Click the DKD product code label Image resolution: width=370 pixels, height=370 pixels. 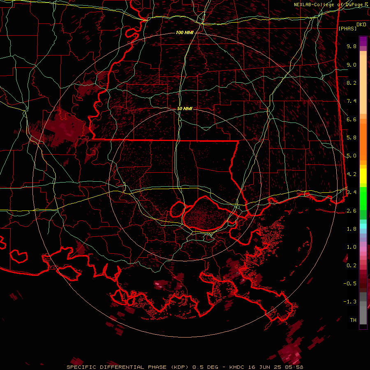[x=361, y=25]
